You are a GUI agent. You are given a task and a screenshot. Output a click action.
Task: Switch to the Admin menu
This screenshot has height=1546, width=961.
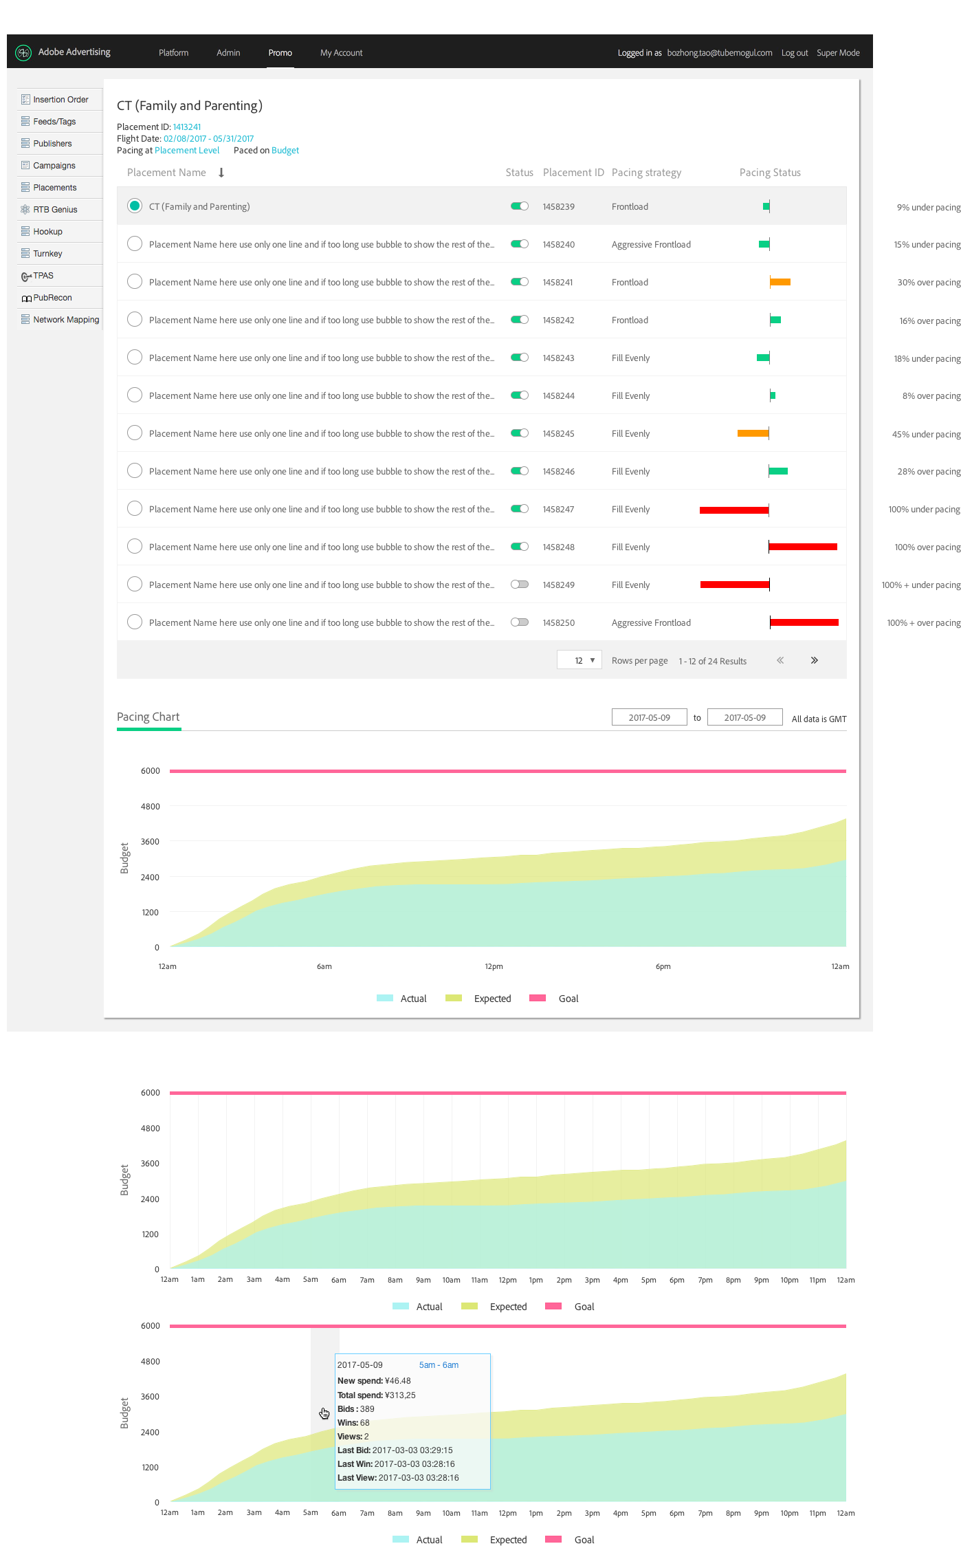click(x=228, y=53)
